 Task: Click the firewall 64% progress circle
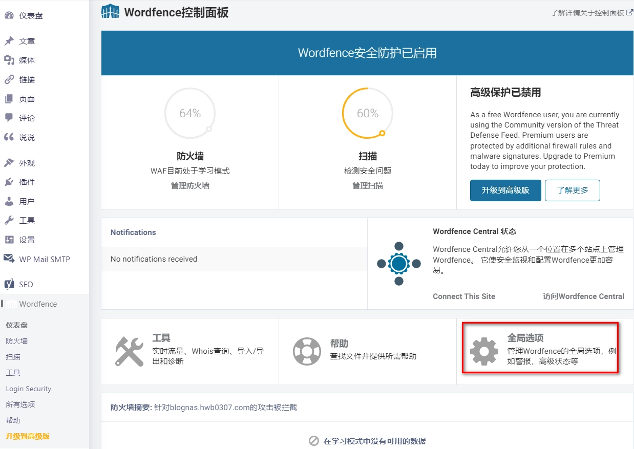pos(189,113)
